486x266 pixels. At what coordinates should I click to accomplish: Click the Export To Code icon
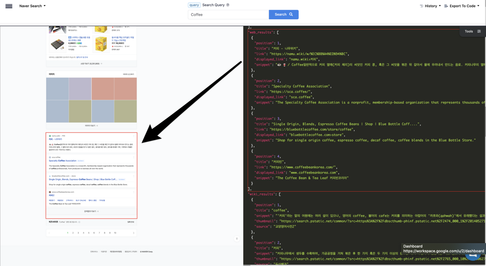pos(446,6)
